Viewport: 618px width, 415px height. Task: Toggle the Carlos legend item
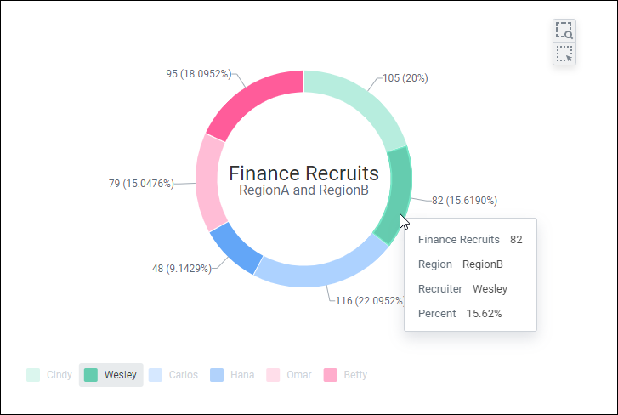pos(173,375)
